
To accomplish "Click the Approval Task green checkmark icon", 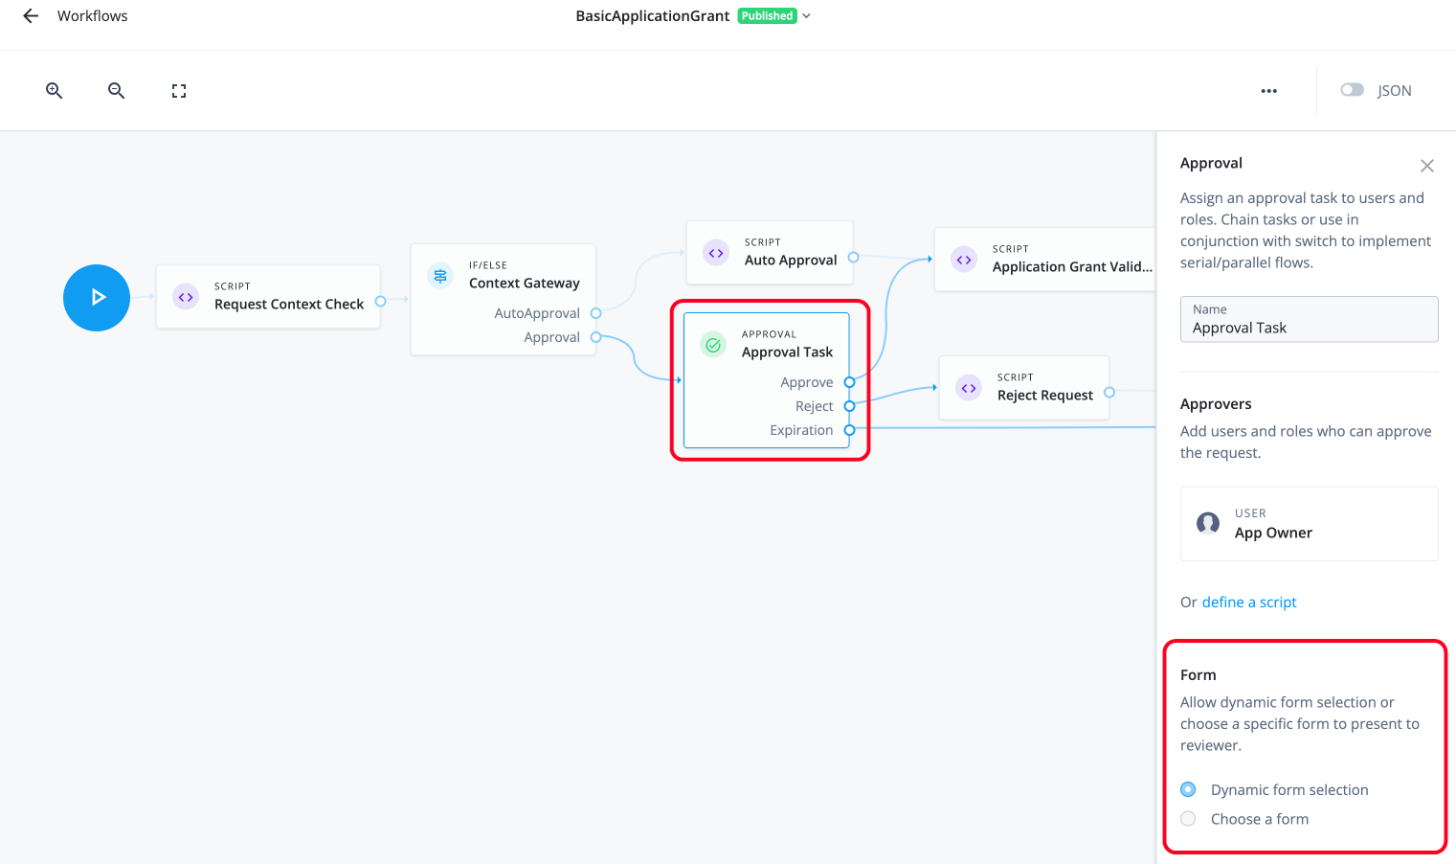I will click(713, 344).
